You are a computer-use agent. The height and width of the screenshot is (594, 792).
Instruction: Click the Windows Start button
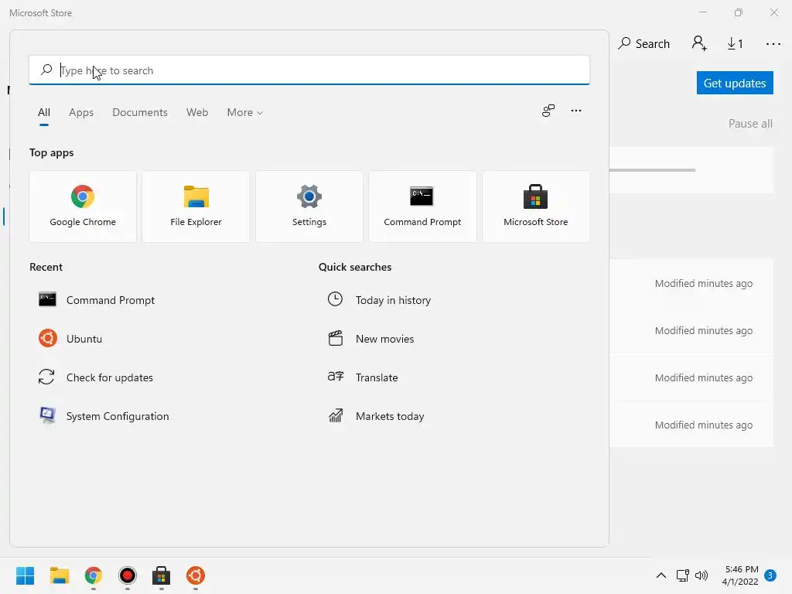pyautogui.click(x=26, y=575)
